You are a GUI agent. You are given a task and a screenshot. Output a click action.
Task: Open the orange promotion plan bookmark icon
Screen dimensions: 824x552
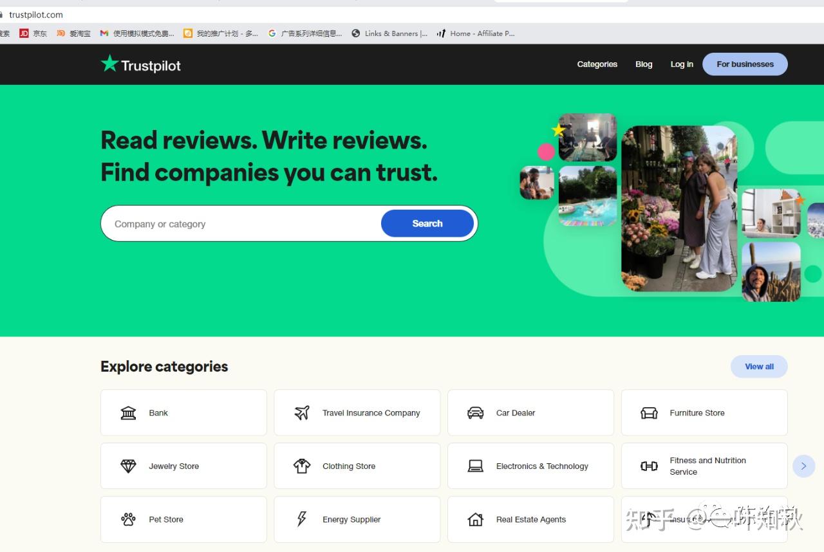tap(188, 33)
